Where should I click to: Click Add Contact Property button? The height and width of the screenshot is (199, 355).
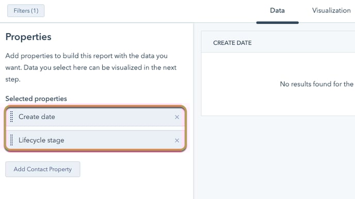click(42, 169)
